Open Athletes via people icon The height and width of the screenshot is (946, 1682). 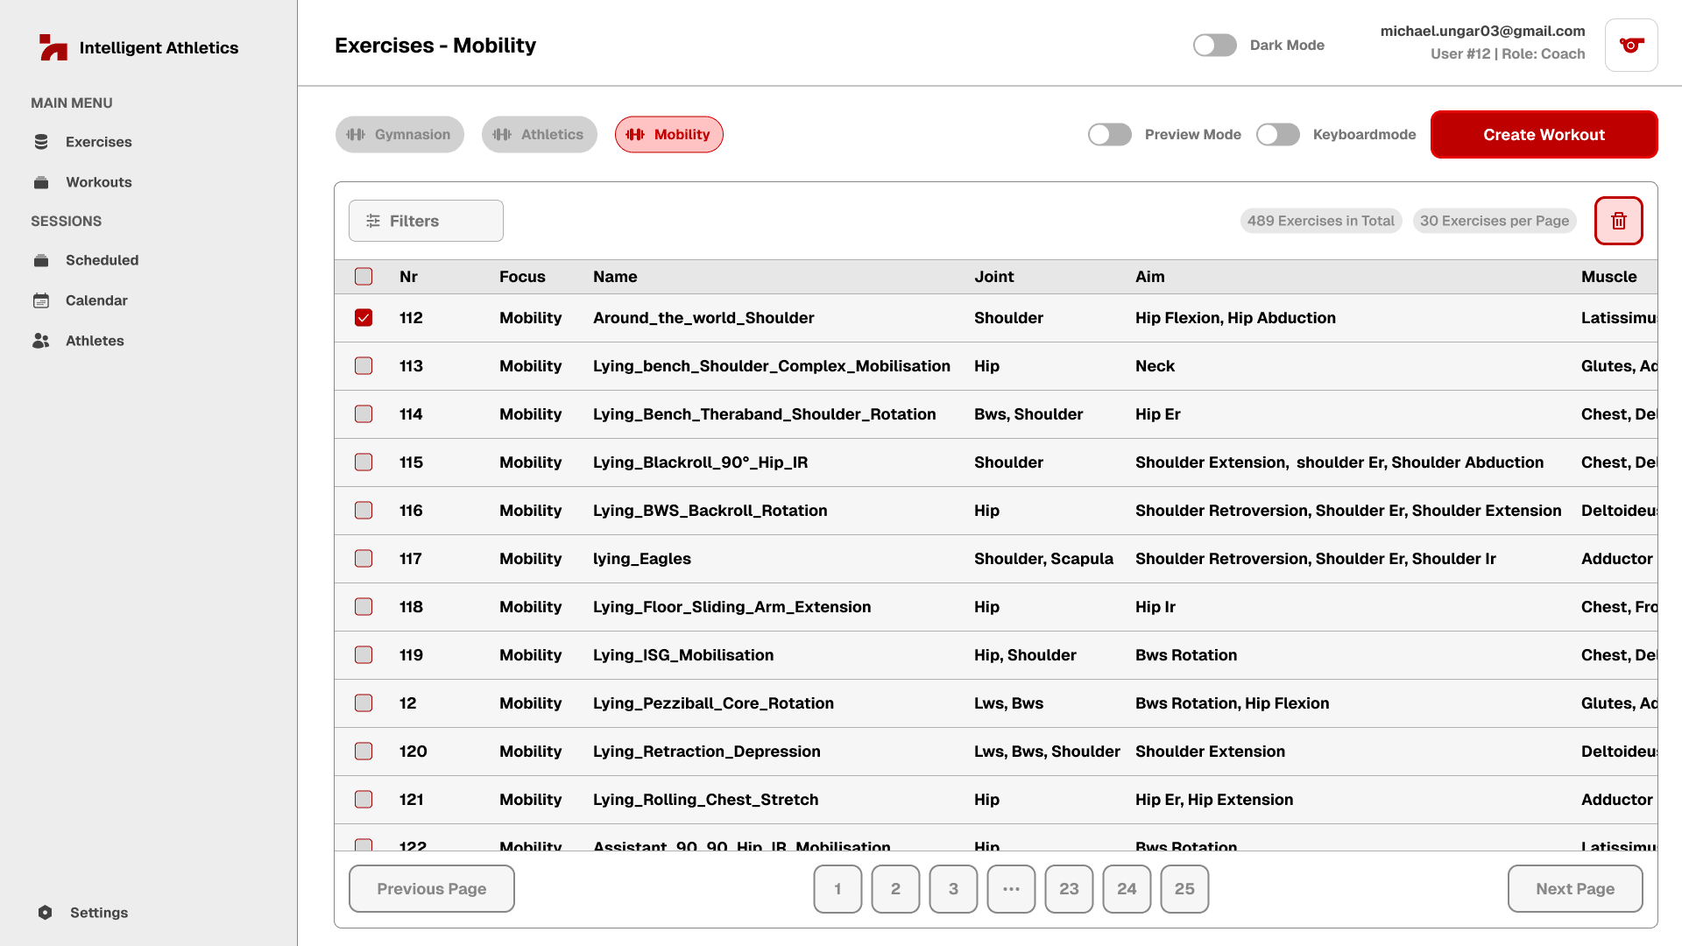pos(41,341)
